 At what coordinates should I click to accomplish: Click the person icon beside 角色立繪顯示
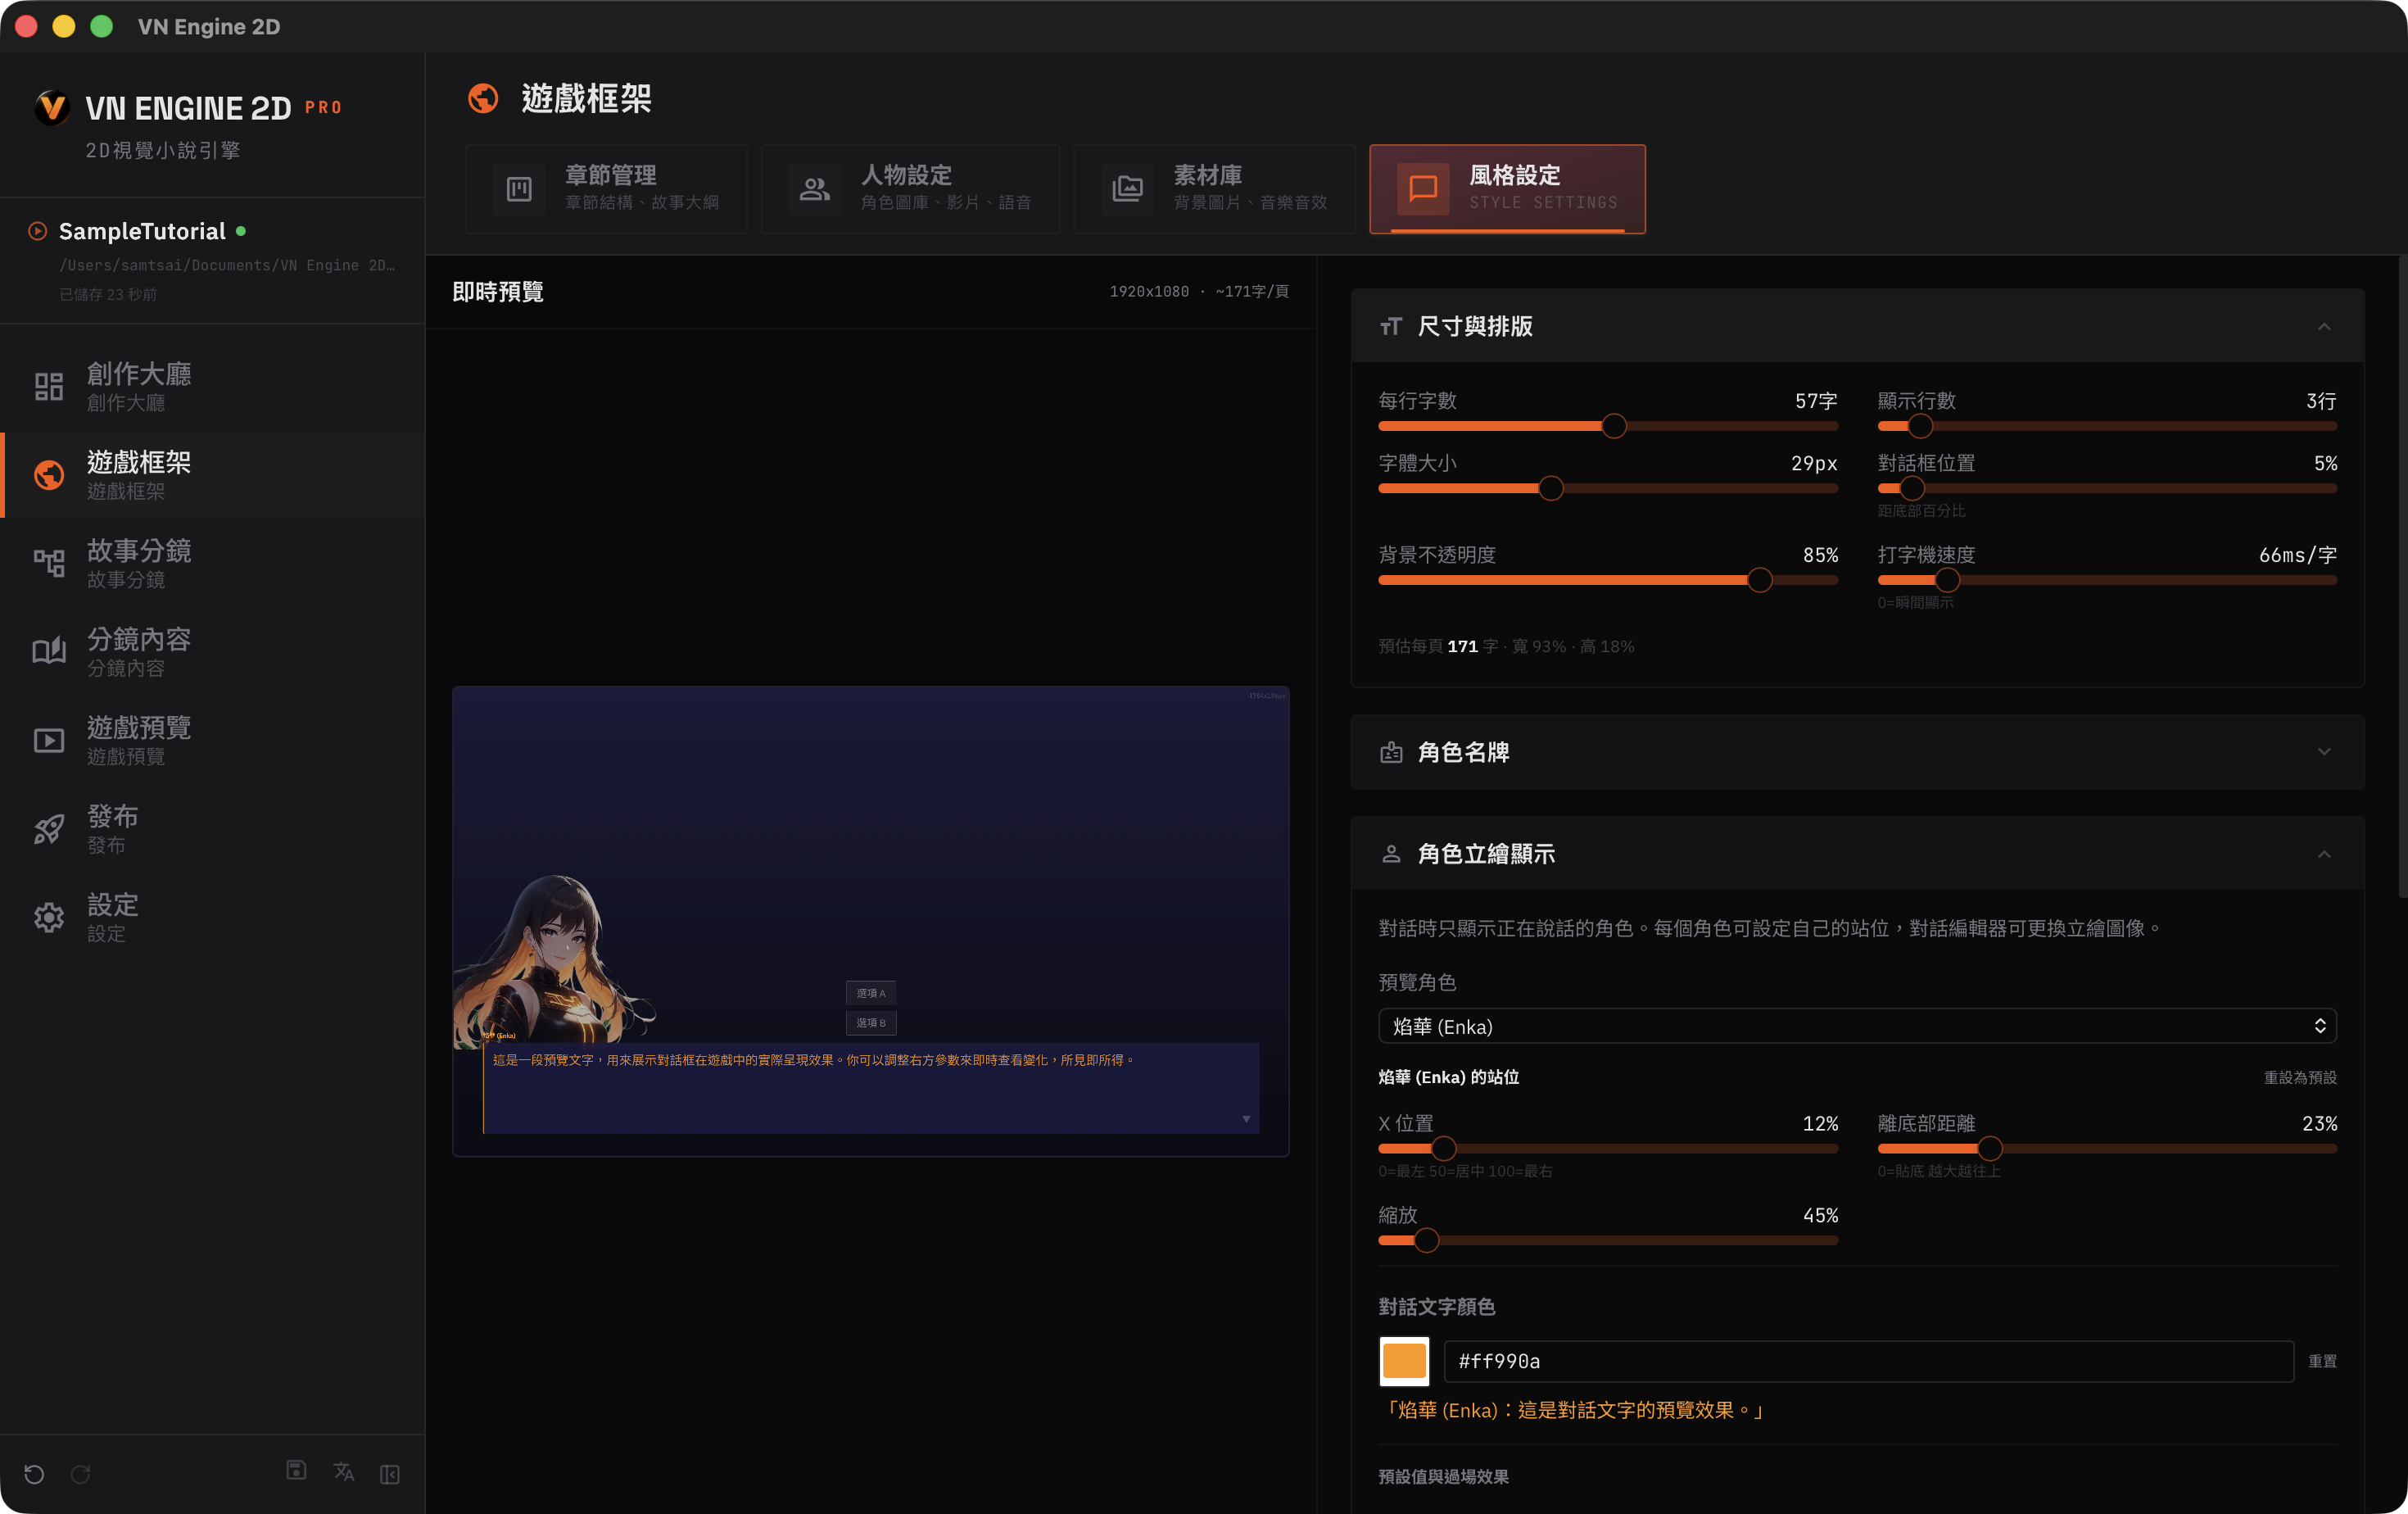coord(1391,854)
